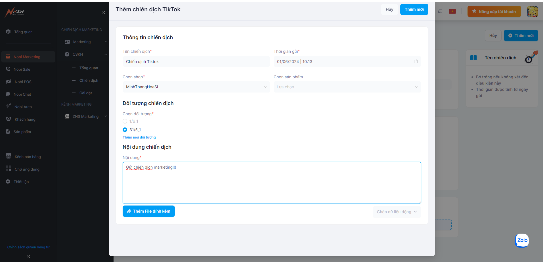
Task: Open the user avatar profile picture
Action: point(532,12)
